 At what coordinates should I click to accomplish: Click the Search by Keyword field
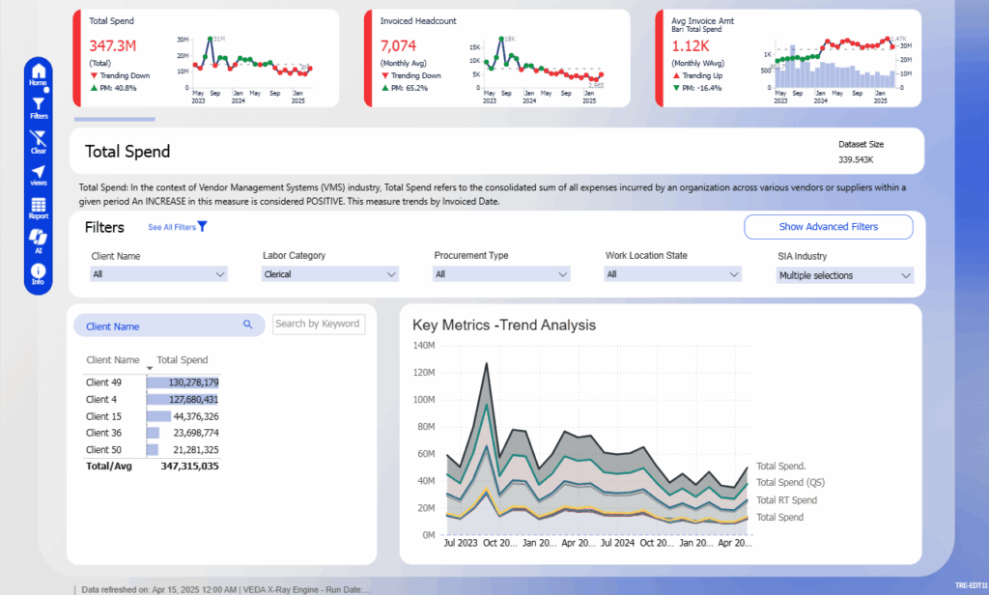click(x=318, y=325)
